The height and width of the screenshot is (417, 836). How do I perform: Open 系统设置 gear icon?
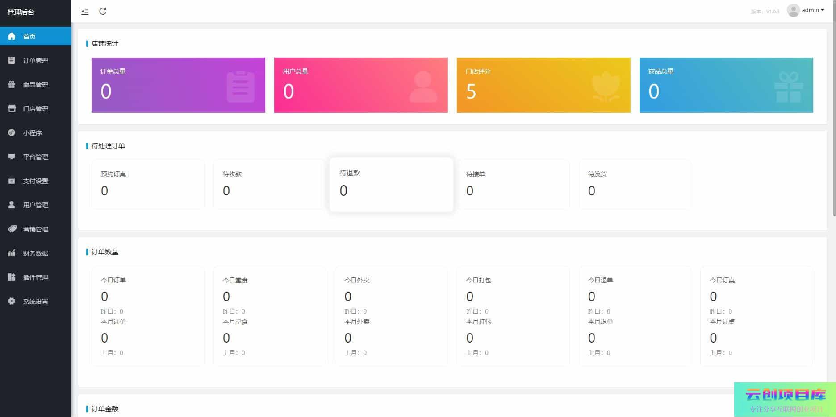[x=12, y=301]
